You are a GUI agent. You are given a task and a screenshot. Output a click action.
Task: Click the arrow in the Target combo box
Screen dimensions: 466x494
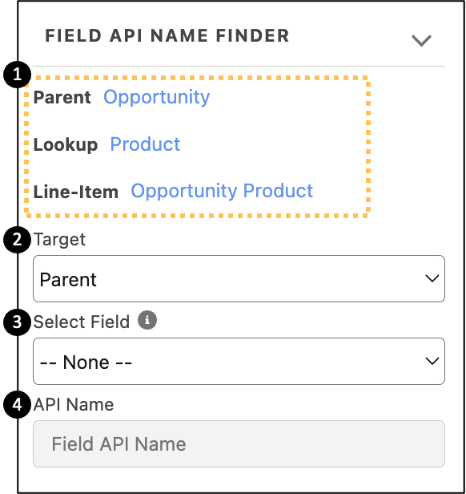(432, 278)
